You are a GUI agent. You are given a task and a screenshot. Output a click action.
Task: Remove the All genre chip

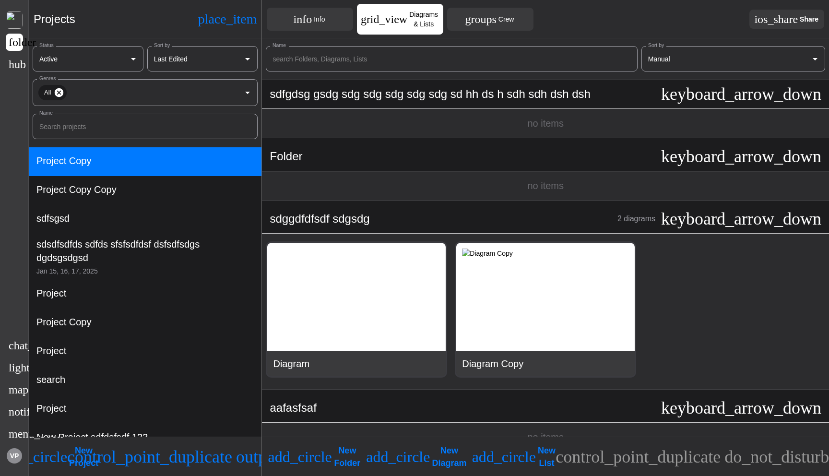click(x=59, y=93)
